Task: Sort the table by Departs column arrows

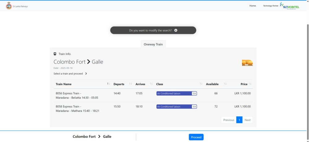Action: click(x=130, y=84)
